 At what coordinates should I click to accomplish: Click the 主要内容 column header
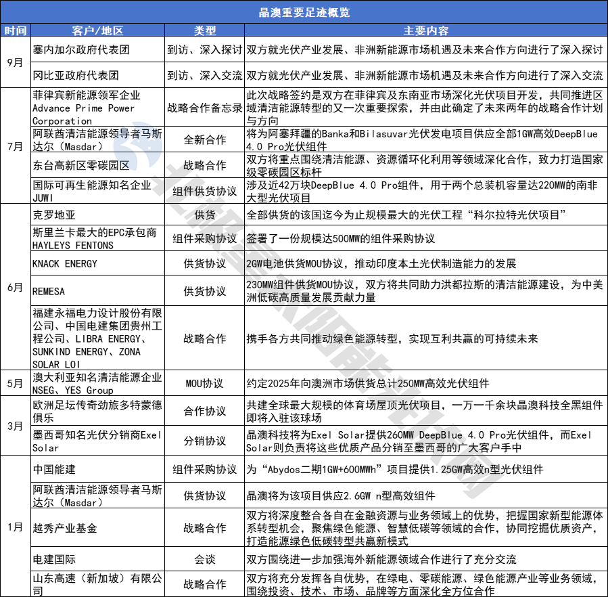click(426, 30)
